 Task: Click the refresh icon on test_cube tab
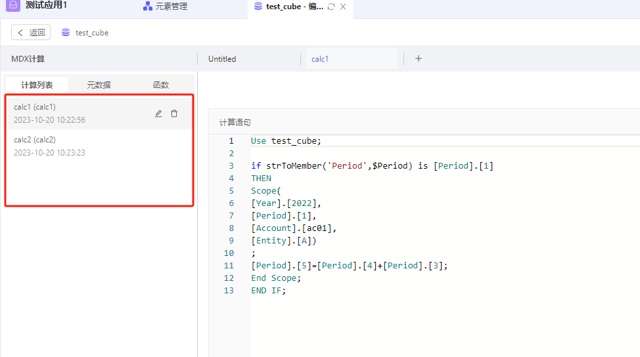[x=331, y=7]
